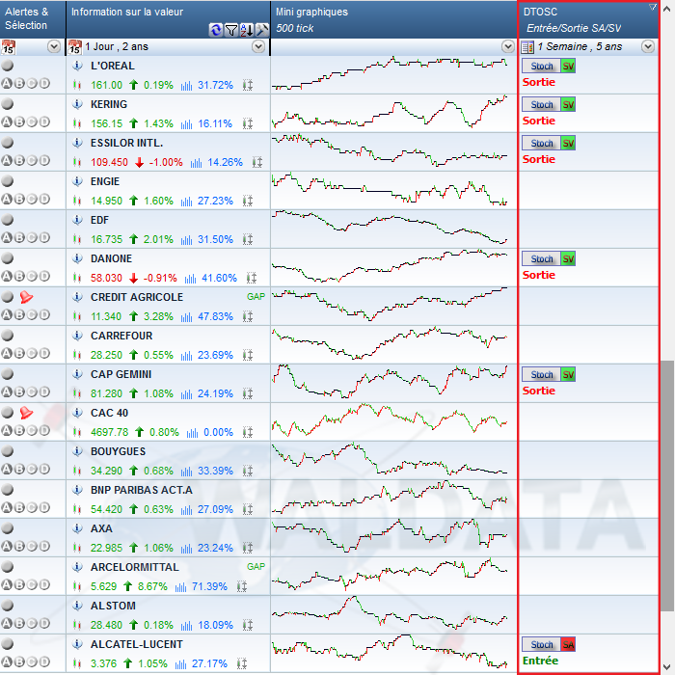
Task: Toggle selection B for KERING
Action: point(19,121)
